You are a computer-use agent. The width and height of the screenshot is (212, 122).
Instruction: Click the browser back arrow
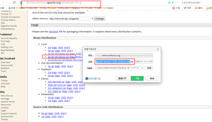pos(4,3)
